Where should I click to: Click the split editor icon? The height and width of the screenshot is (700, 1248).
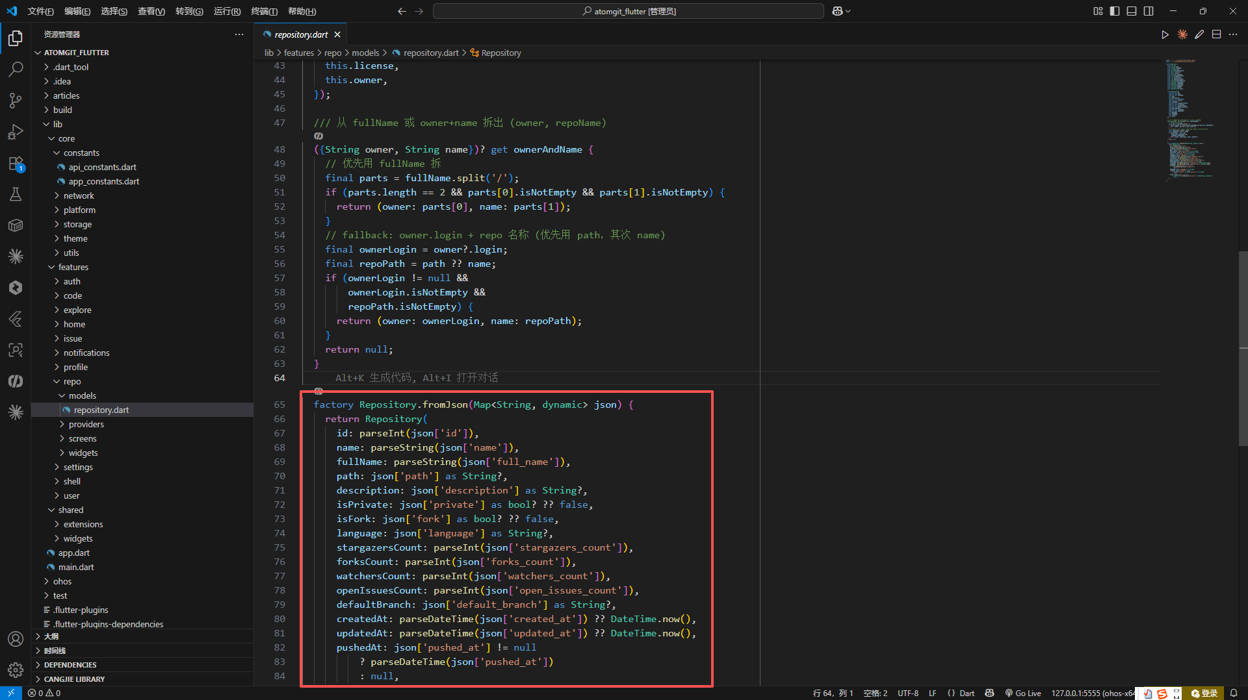coord(1216,34)
